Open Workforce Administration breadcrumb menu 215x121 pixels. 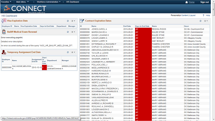click(x=48, y=2)
